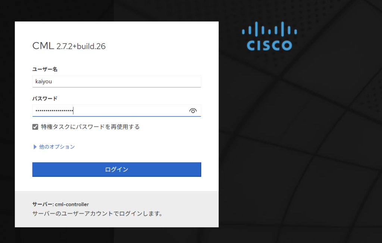
Task: Click the CML title heading
Action: tap(43, 46)
